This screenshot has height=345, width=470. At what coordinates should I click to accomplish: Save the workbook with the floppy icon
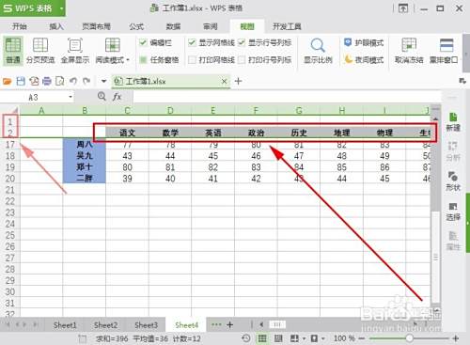point(21,82)
